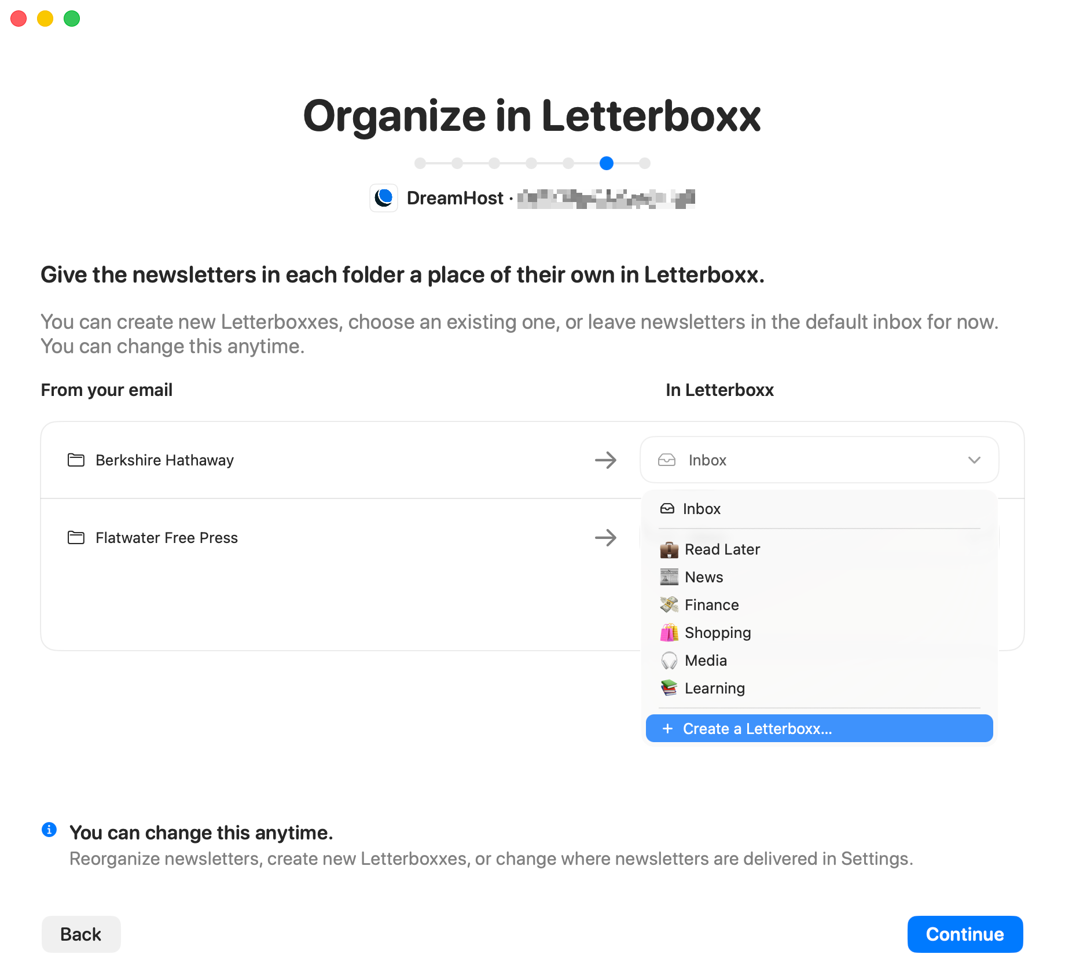Click the Media headphones icon
This screenshot has width=1065, height=976.
(669, 661)
